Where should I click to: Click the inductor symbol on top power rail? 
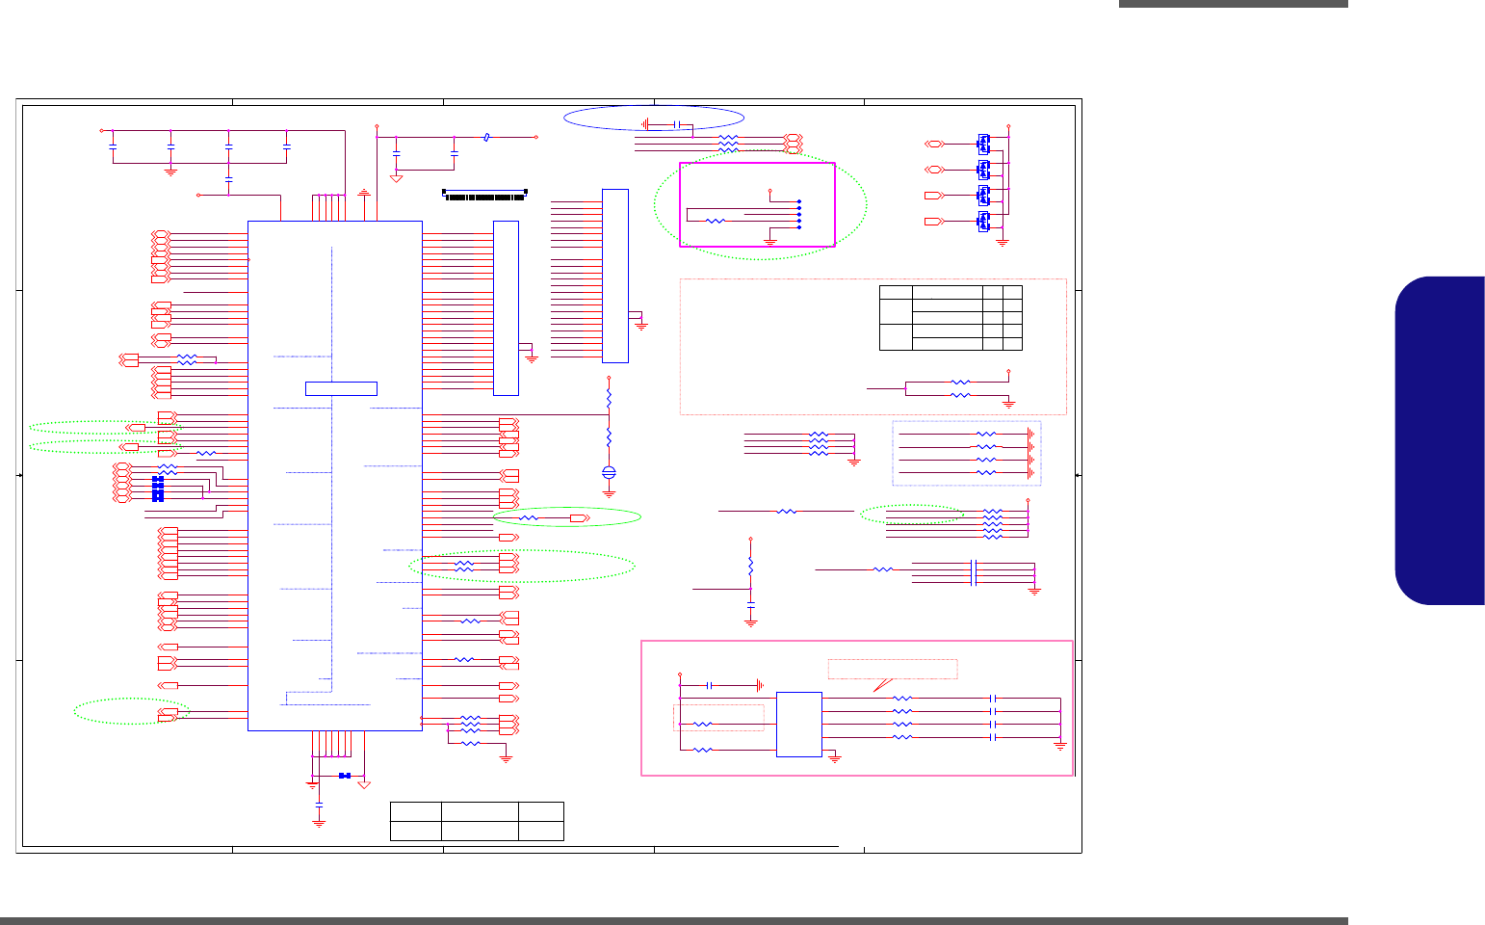tap(488, 137)
